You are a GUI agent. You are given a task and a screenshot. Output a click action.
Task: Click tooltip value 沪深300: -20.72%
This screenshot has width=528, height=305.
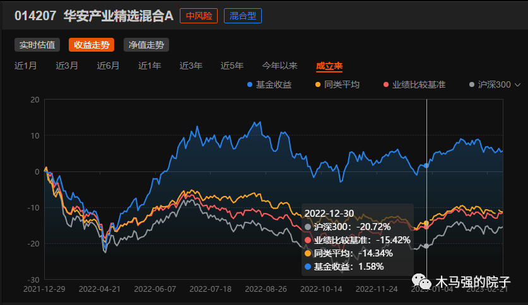coord(348,227)
